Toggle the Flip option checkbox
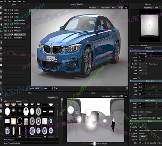The image size is (162, 146). point(148,143)
